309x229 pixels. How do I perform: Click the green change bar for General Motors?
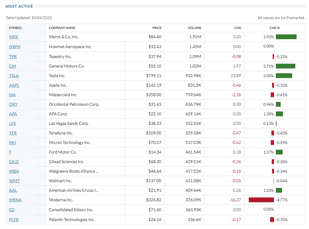coord(285,66)
